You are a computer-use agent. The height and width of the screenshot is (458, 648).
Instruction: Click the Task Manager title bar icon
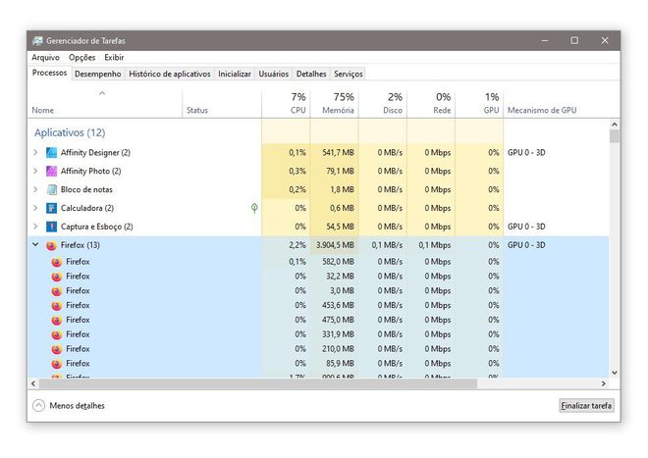(37, 40)
